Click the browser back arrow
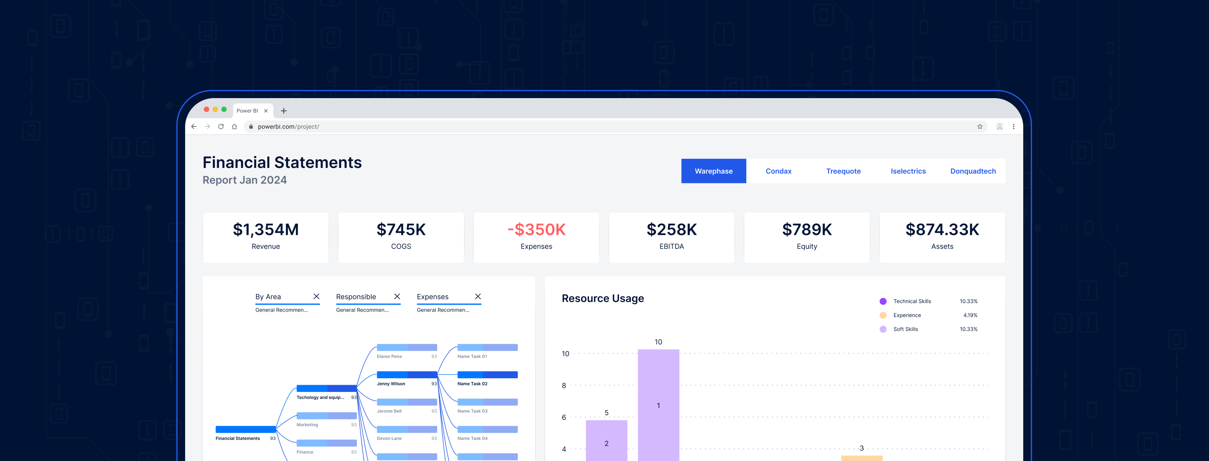 pyautogui.click(x=194, y=127)
